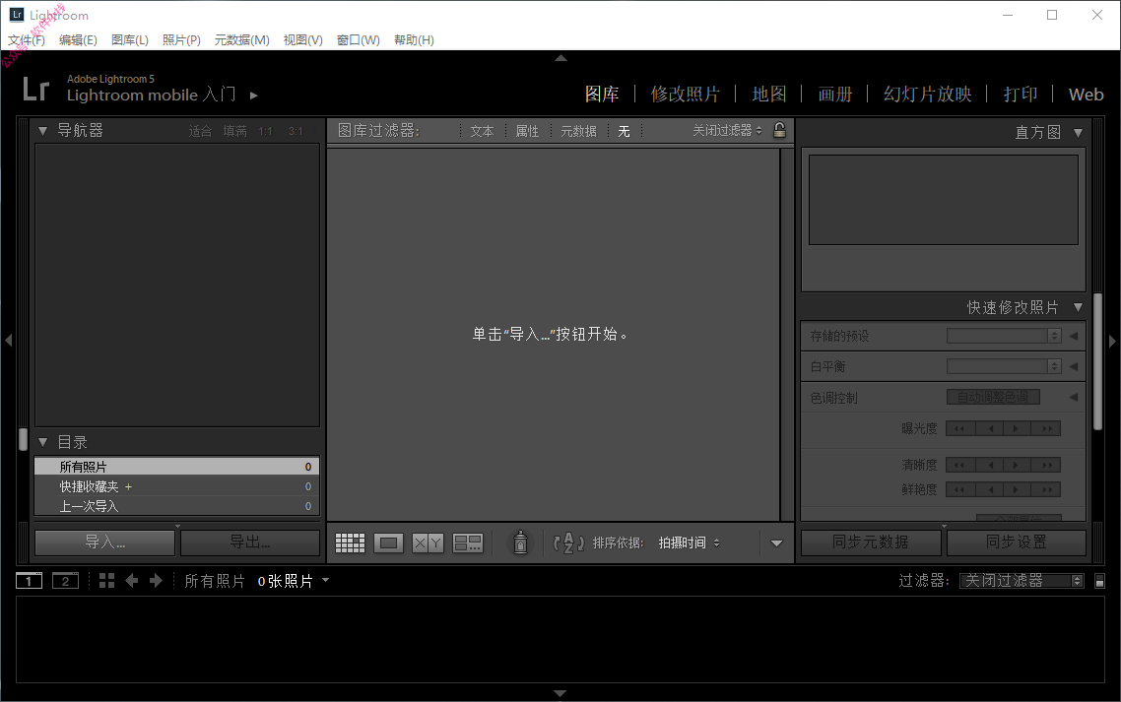Viewport: 1121px width, 702px height.
Task: Open the 文件(F) menu
Action: click(x=27, y=40)
